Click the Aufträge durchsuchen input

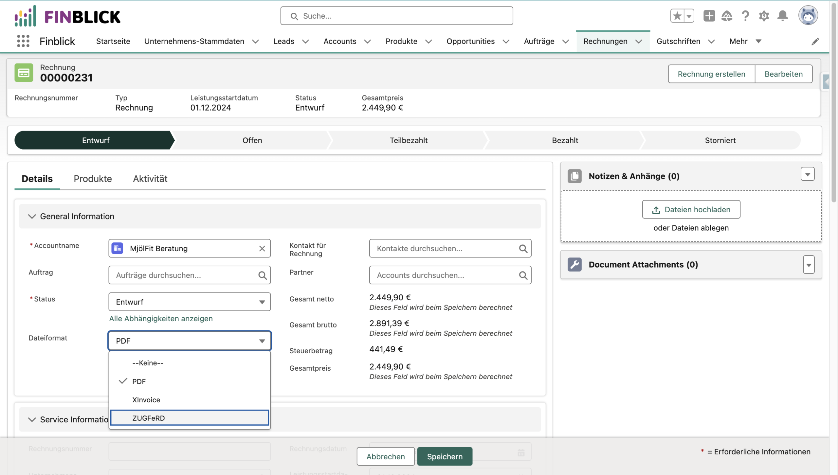click(x=190, y=275)
